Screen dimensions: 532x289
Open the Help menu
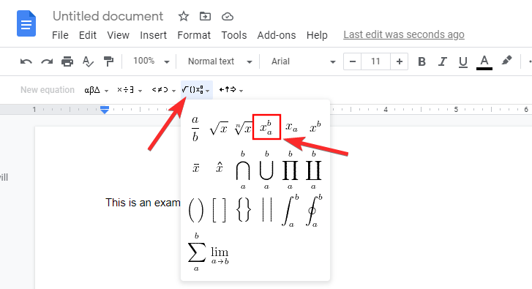[317, 35]
